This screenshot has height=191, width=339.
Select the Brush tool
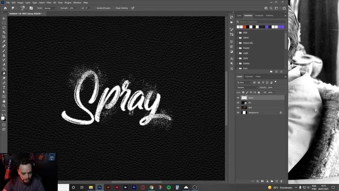click(x=4, y=51)
